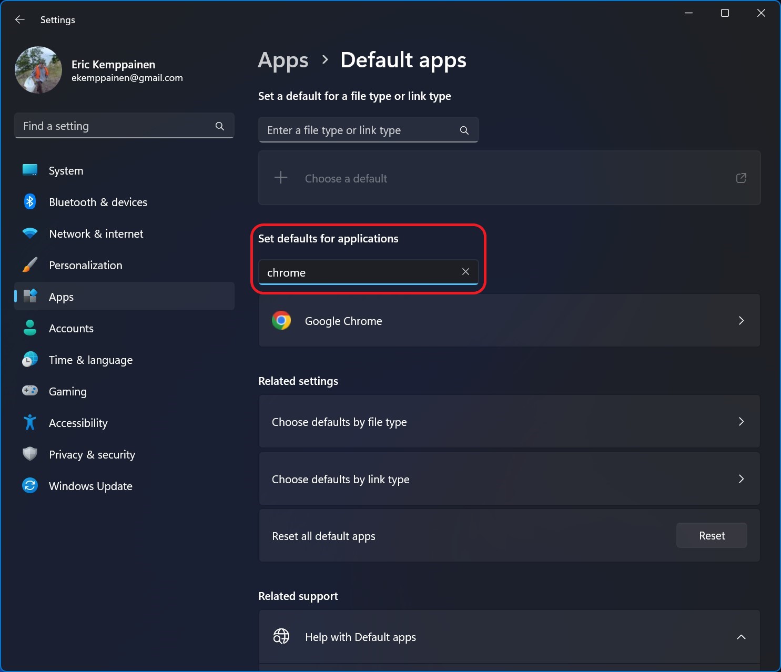This screenshot has height=672, width=781.
Task: Click the Reset button for default apps
Action: pos(712,536)
